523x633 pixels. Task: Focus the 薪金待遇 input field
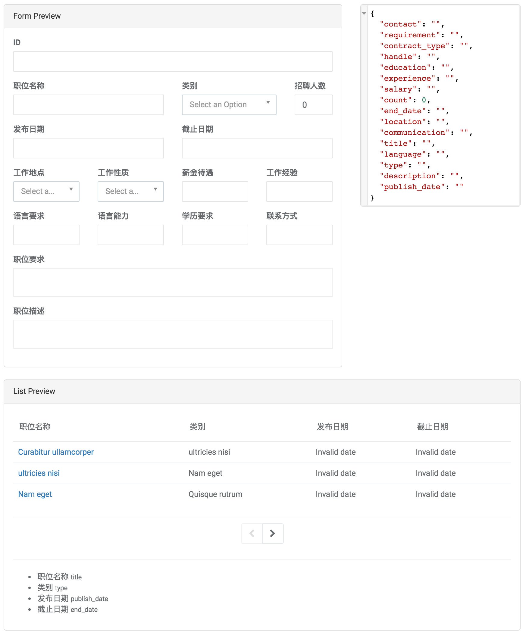[x=215, y=192]
